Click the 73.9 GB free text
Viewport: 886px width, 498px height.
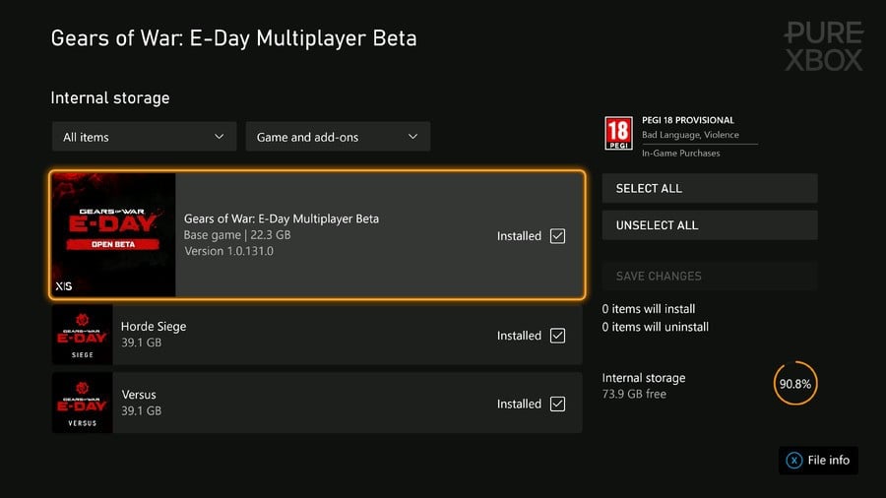(634, 394)
